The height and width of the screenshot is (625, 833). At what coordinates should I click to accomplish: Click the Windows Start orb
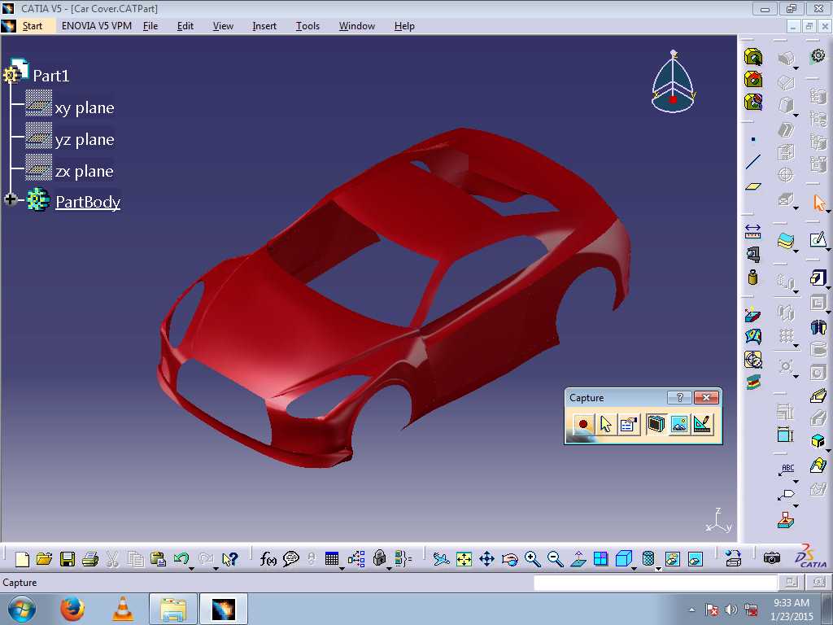[21, 609]
